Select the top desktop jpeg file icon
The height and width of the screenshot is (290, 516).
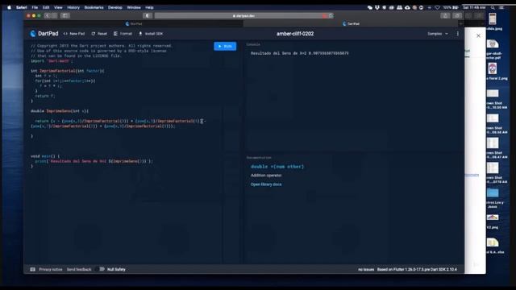493,19
